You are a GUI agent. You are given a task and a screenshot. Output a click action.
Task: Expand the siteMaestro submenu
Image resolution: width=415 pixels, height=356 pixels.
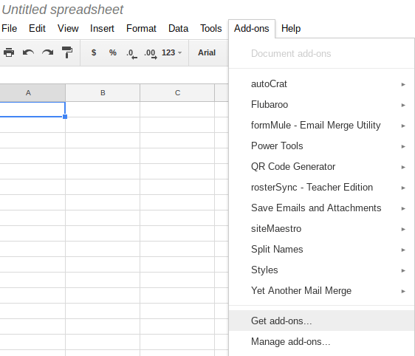(321, 229)
